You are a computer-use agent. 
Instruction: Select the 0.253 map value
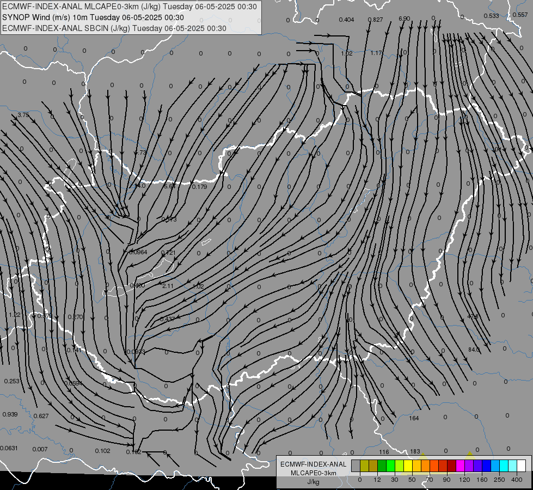coord(12,381)
